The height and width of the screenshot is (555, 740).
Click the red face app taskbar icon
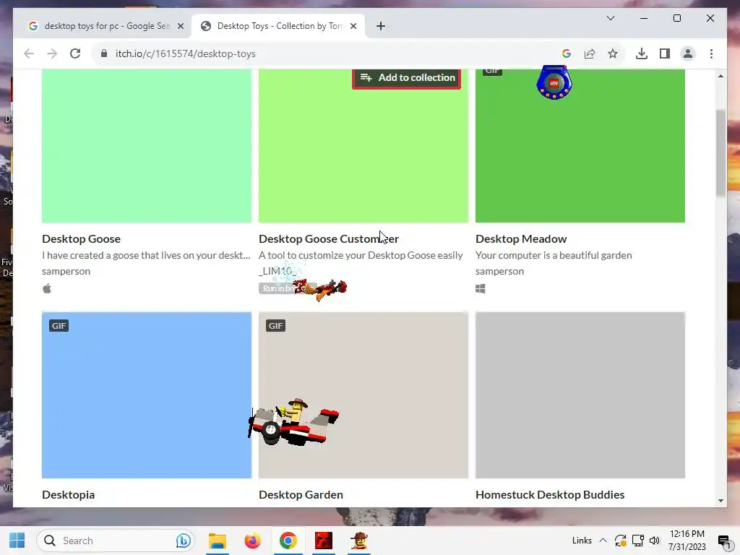324,541
